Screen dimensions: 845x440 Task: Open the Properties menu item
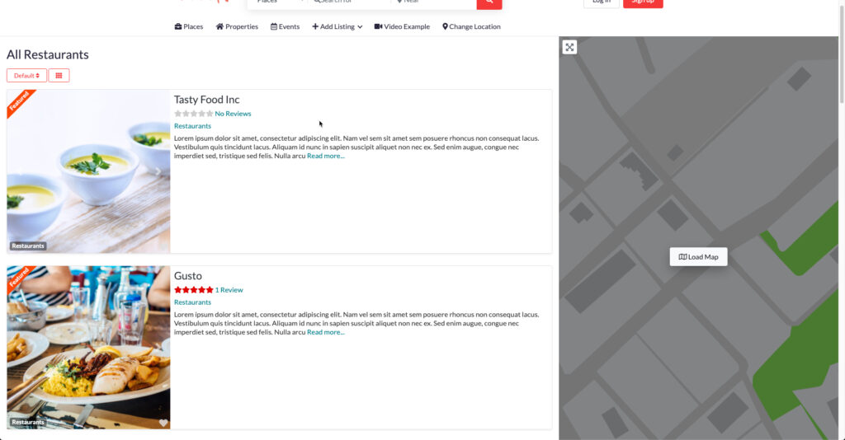coord(237,26)
